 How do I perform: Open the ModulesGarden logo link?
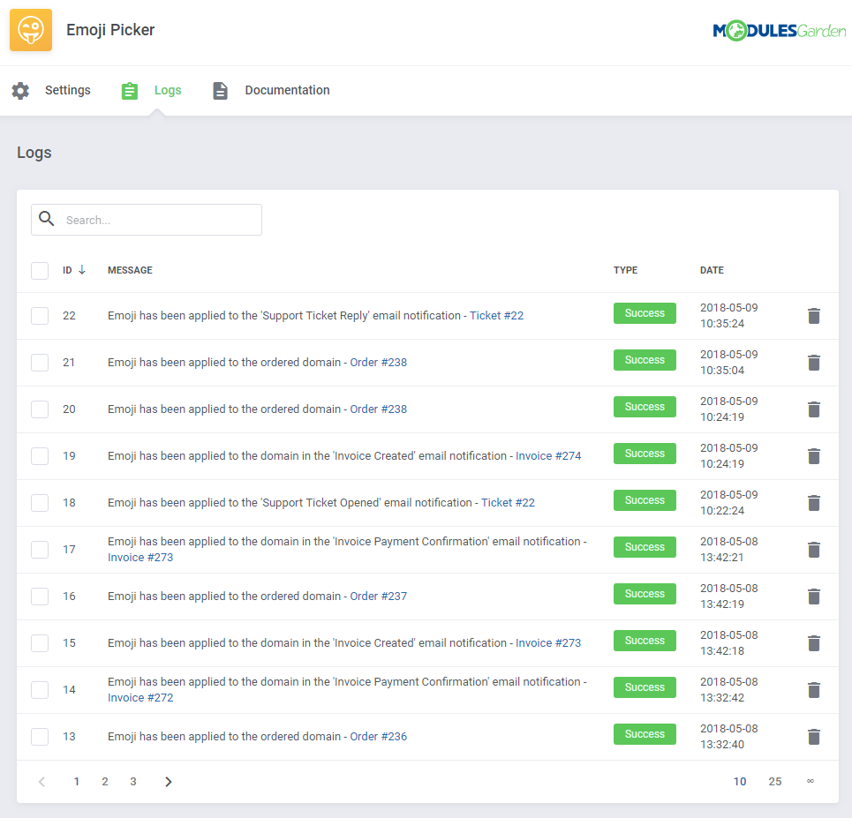[779, 31]
